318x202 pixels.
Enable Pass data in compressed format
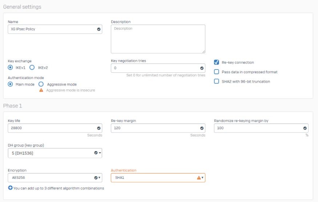click(216, 72)
